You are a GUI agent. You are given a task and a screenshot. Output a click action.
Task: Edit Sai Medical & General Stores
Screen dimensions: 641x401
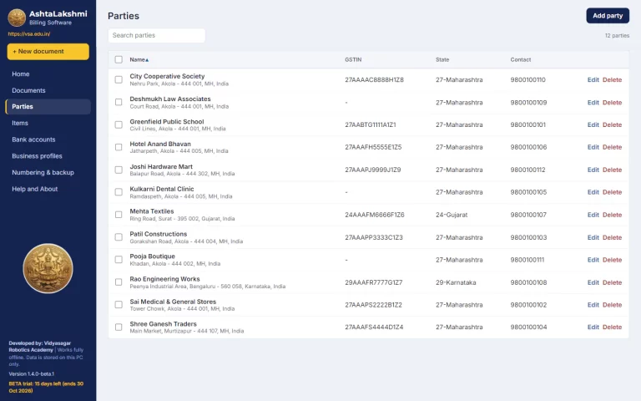pos(593,305)
